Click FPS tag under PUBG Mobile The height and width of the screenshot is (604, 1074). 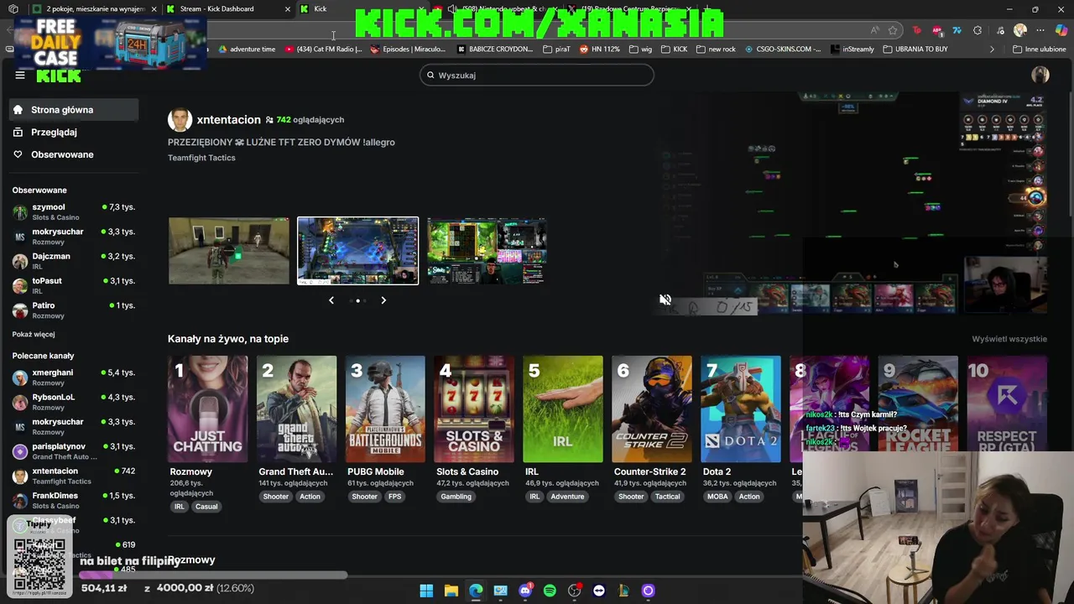coord(395,497)
